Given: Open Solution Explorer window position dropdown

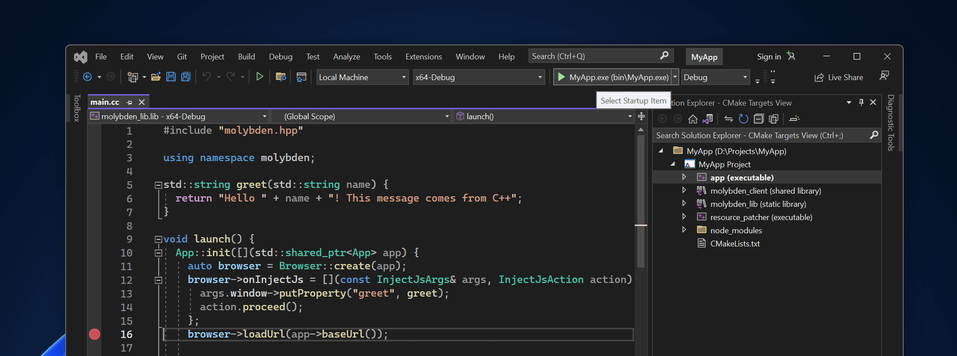Looking at the screenshot, I should pyautogui.click(x=849, y=102).
